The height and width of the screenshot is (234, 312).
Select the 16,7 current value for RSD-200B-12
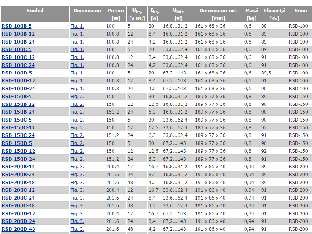[153, 167]
